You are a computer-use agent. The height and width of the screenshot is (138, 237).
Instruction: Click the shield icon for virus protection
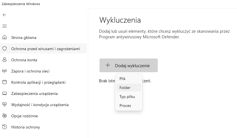tap(4, 49)
